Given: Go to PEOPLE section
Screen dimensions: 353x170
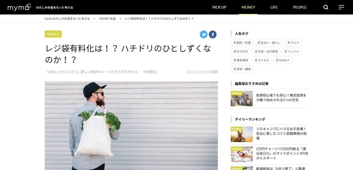Looking at the screenshot, I should pyautogui.click(x=300, y=7).
